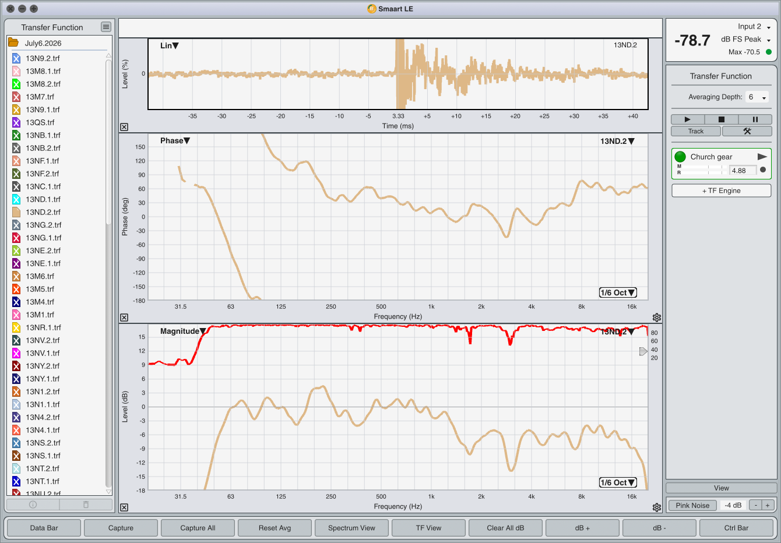Screen dimensions: 781x543
Task: Open phase plot gear settings
Action: click(657, 318)
